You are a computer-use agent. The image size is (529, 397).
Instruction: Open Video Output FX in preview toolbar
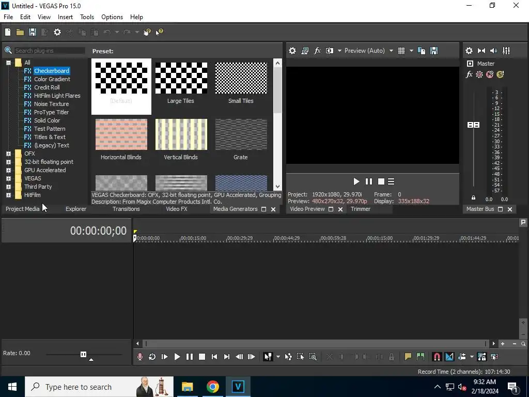coord(317,51)
